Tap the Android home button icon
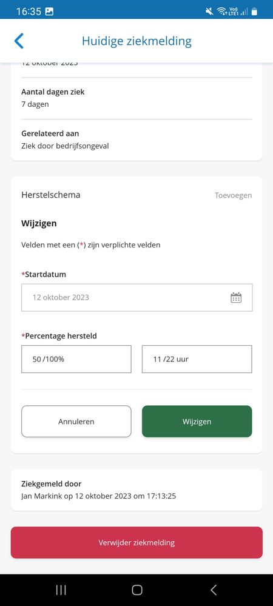This screenshot has height=606, width=273. coord(137,590)
